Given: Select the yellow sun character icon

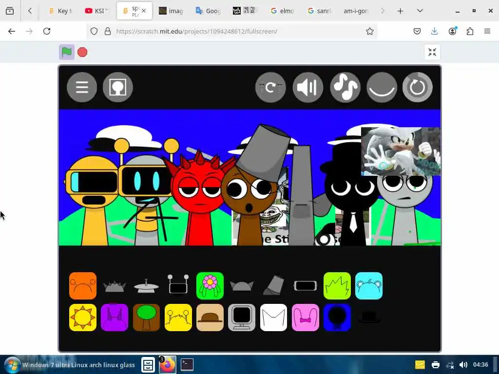Looking at the screenshot, I should [83, 318].
